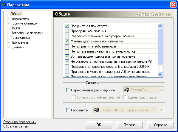
Task: Enable Проверять обновления checkbox
Action: 67,31
